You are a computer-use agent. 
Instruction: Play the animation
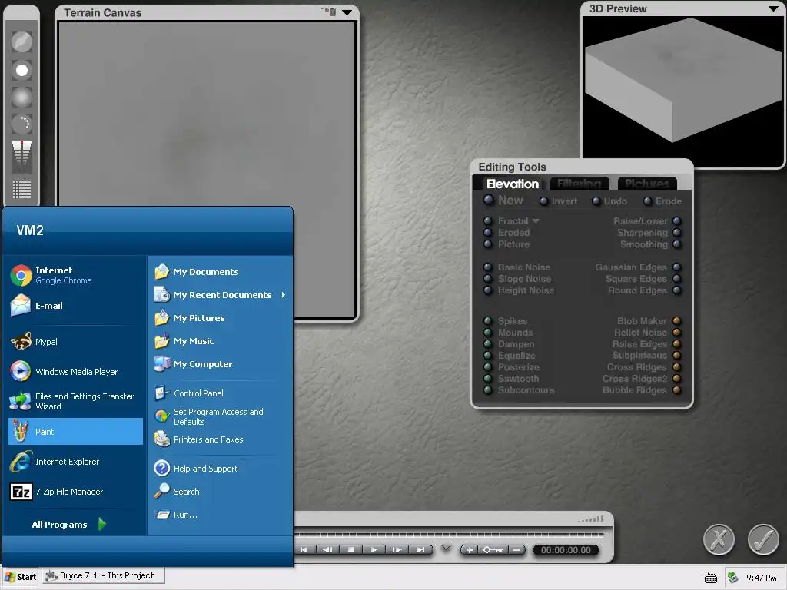coord(374,550)
